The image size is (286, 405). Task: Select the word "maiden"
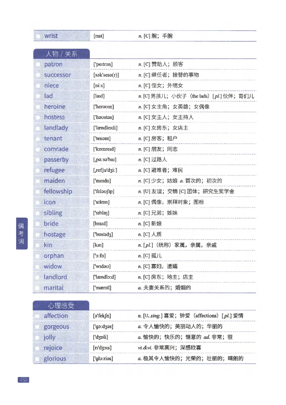54,181
